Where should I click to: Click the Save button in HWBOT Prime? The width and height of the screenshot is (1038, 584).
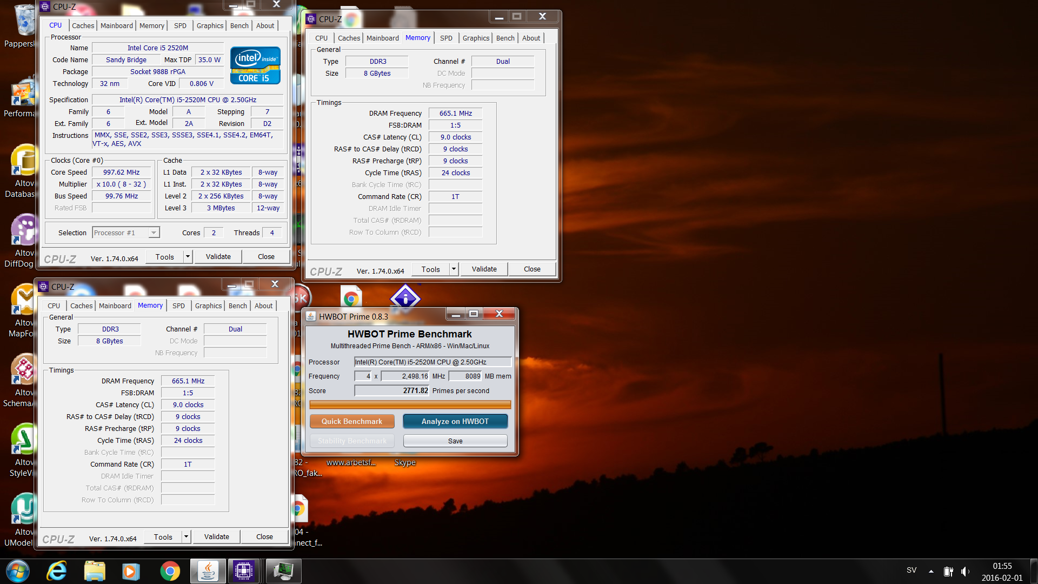coord(455,441)
